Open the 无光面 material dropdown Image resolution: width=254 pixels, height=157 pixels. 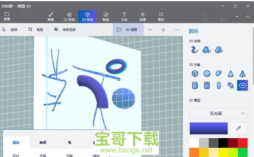coord(218,113)
